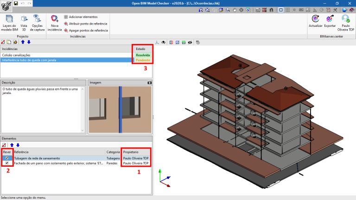
Task: Click Atribuir ponto de referência
Action: (x=85, y=23)
